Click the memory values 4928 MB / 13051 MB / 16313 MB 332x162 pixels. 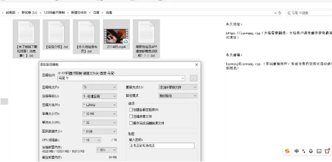click(64, 151)
